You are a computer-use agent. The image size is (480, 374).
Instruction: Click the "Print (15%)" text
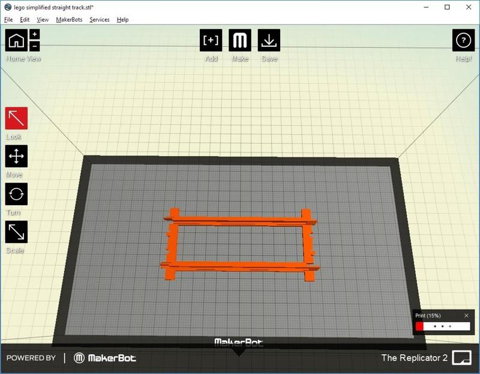pos(428,316)
